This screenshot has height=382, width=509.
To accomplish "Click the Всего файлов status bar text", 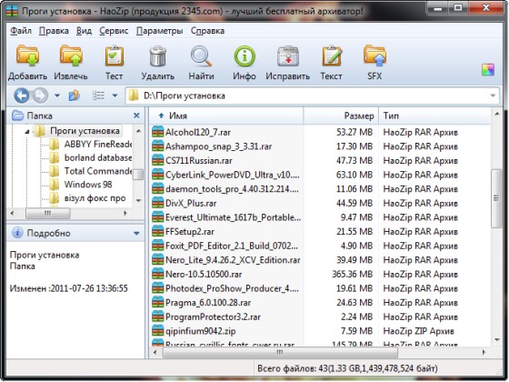I will click(347, 368).
